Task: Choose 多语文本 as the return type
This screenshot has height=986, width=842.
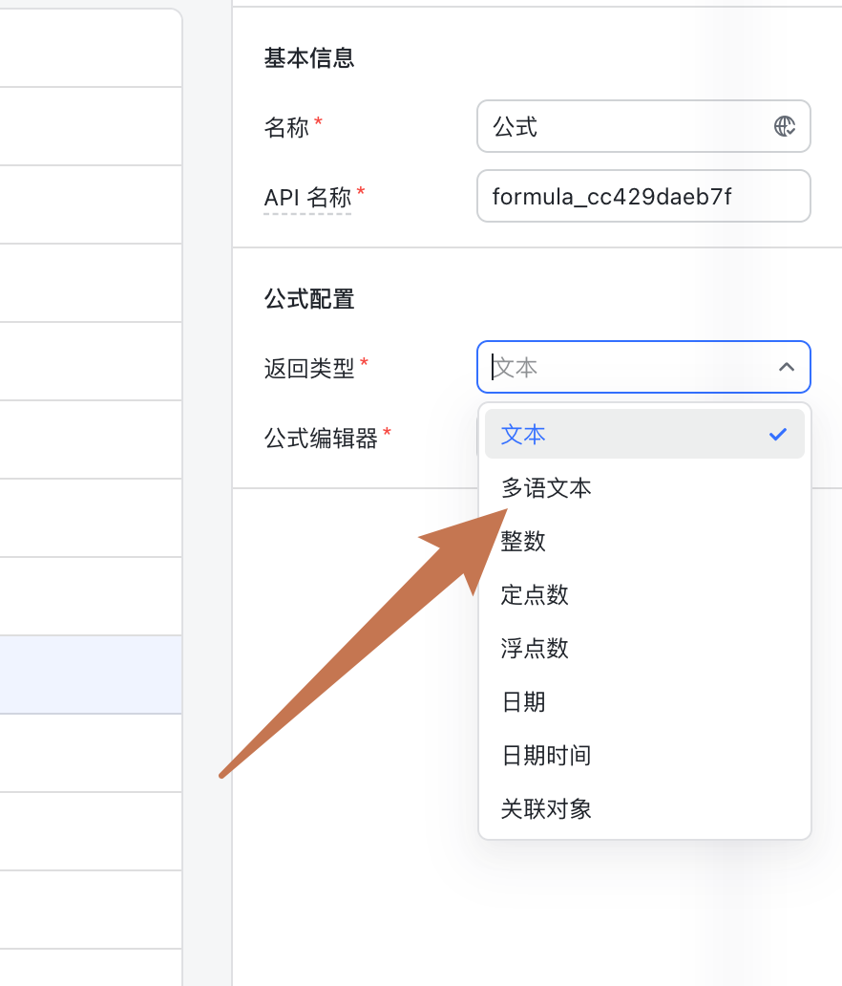Action: 644,488
